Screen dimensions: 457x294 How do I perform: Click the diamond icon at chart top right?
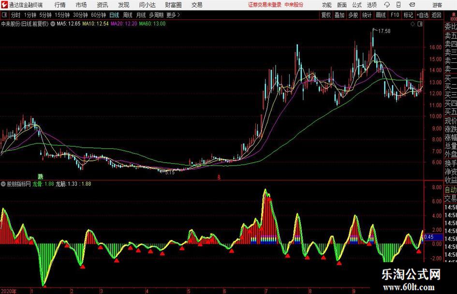coord(413,24)
